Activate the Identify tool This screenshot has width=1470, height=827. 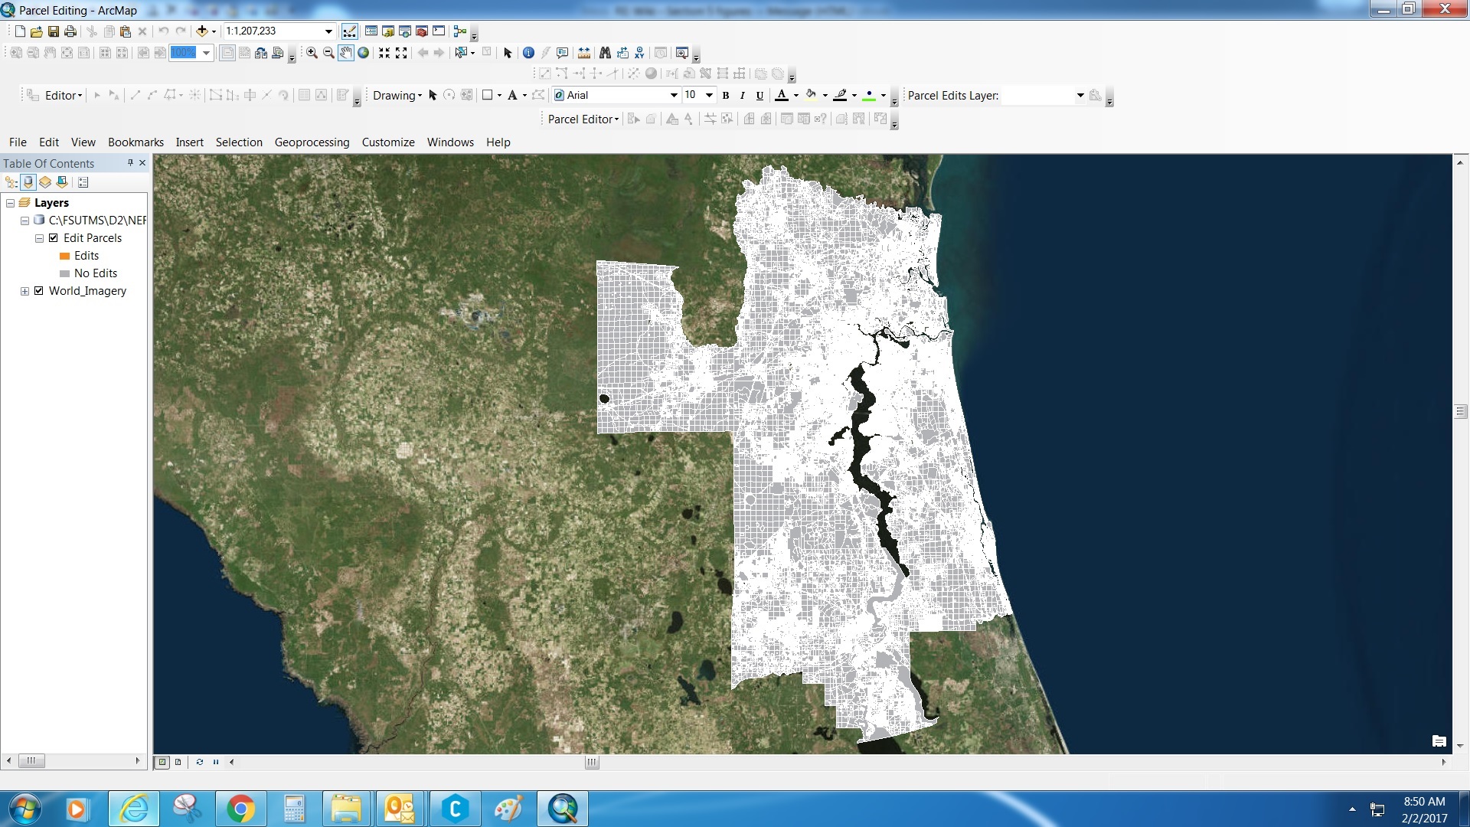tap(528, 53)
